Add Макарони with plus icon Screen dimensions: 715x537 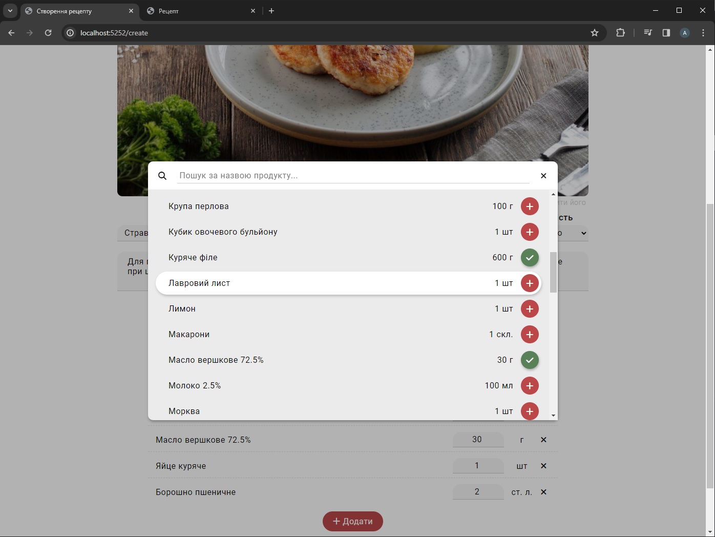pos(530,335)
